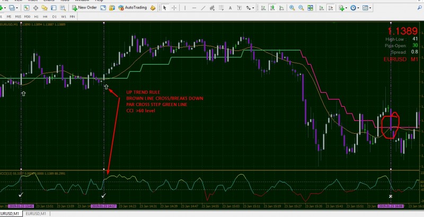Click the Periods clock icon

(x=353, y=8)
